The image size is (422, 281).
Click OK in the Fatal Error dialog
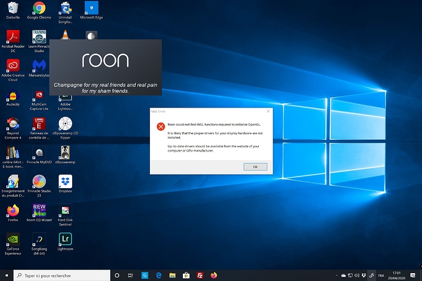coord(255,167)
